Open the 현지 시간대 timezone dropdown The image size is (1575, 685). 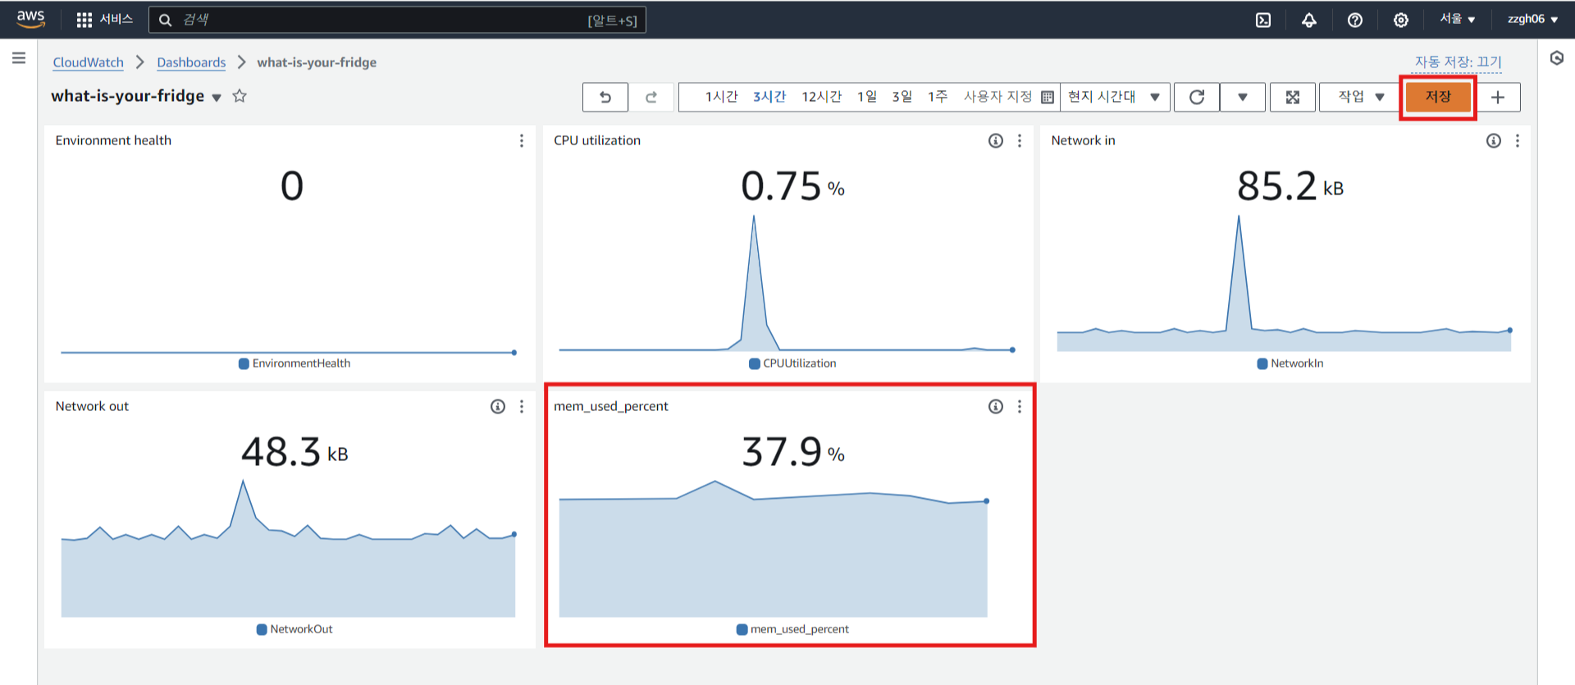[x=1115, y=97]
